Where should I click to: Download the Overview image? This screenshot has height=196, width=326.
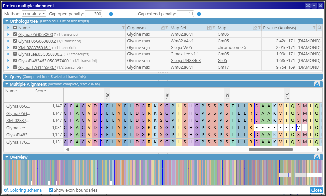pos(317,157)
